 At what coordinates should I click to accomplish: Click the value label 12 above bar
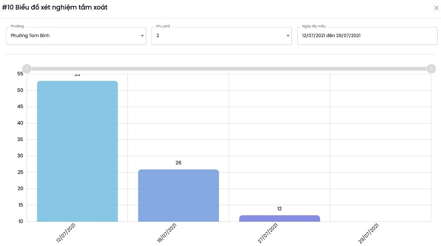280,208
